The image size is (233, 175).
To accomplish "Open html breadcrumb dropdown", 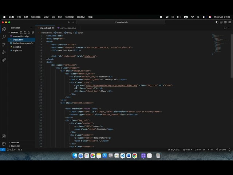I will 58,32.
